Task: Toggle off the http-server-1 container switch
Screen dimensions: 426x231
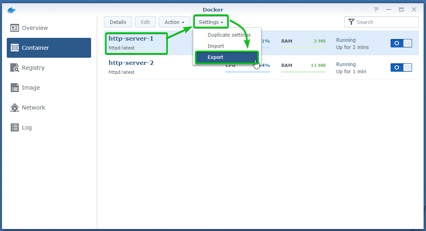Action: coord(401,43)
